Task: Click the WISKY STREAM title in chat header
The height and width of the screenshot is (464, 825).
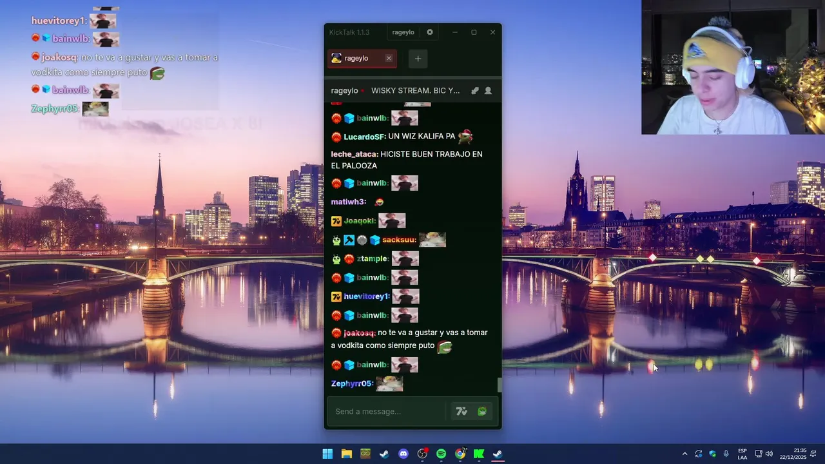Action: coord(416,91)
